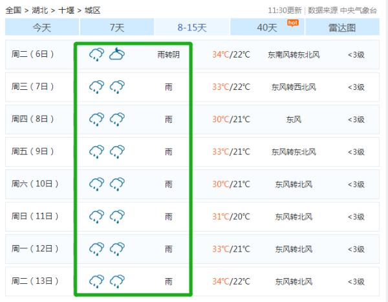Screen dimensions: 388x302
Task: Click the 11:30更新 update time
Action: point(285,10)
